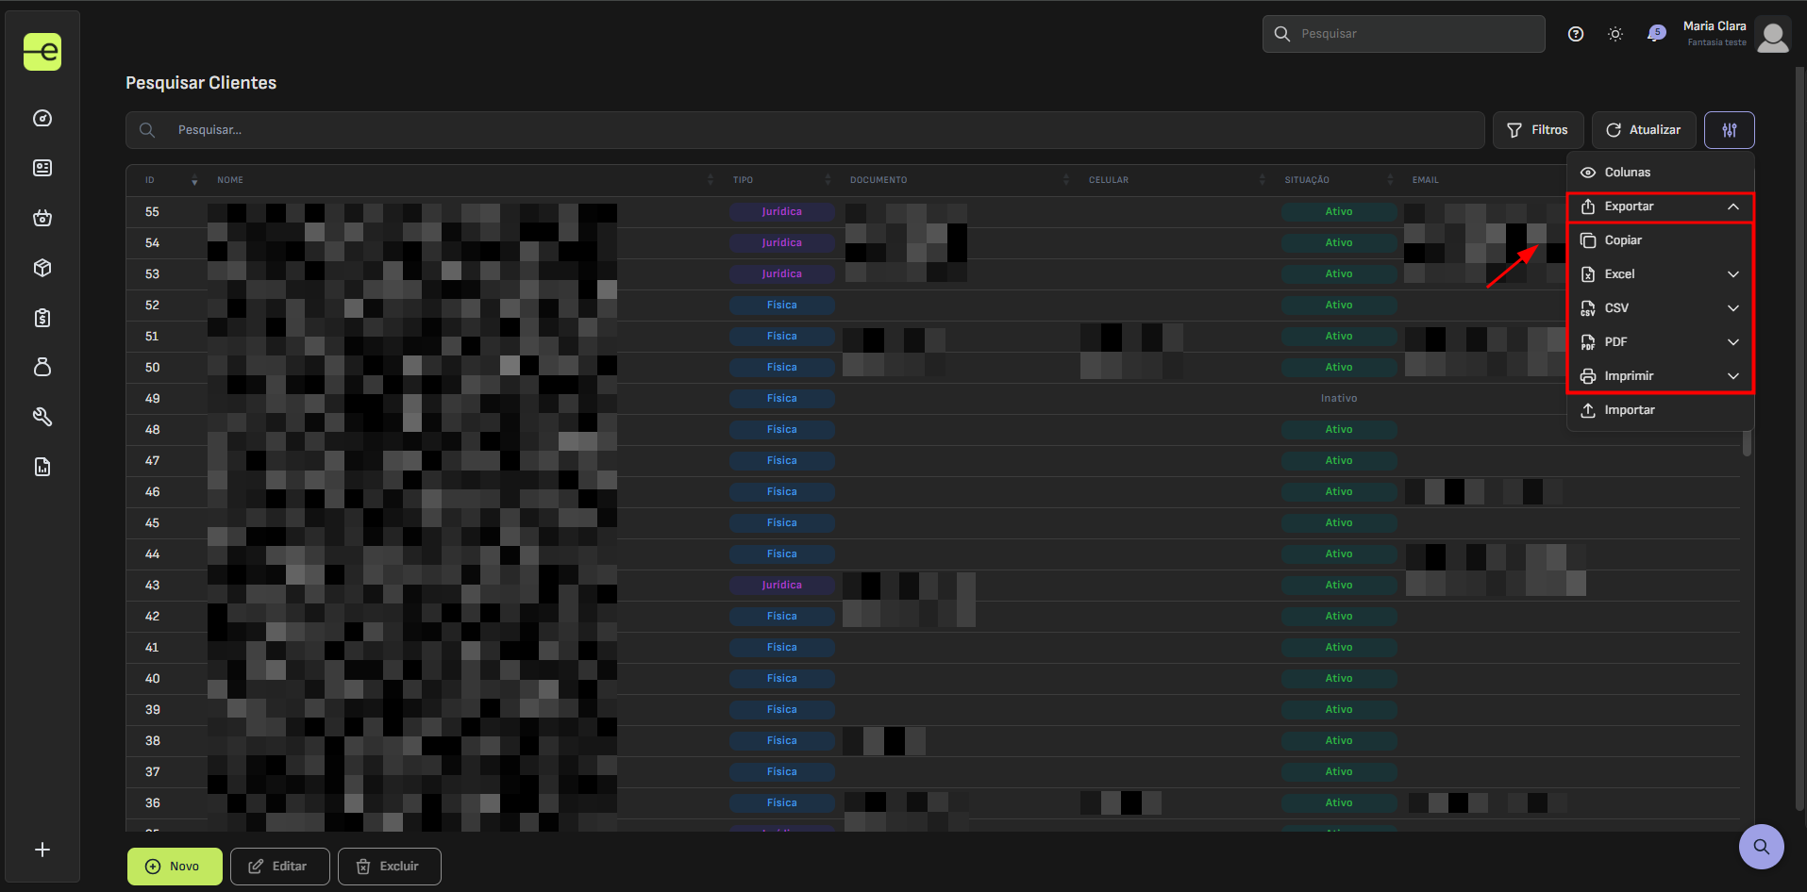Viewport: 1807px width, 892px height.
Task: Select Copiar in export menu
Action: 1661,240
